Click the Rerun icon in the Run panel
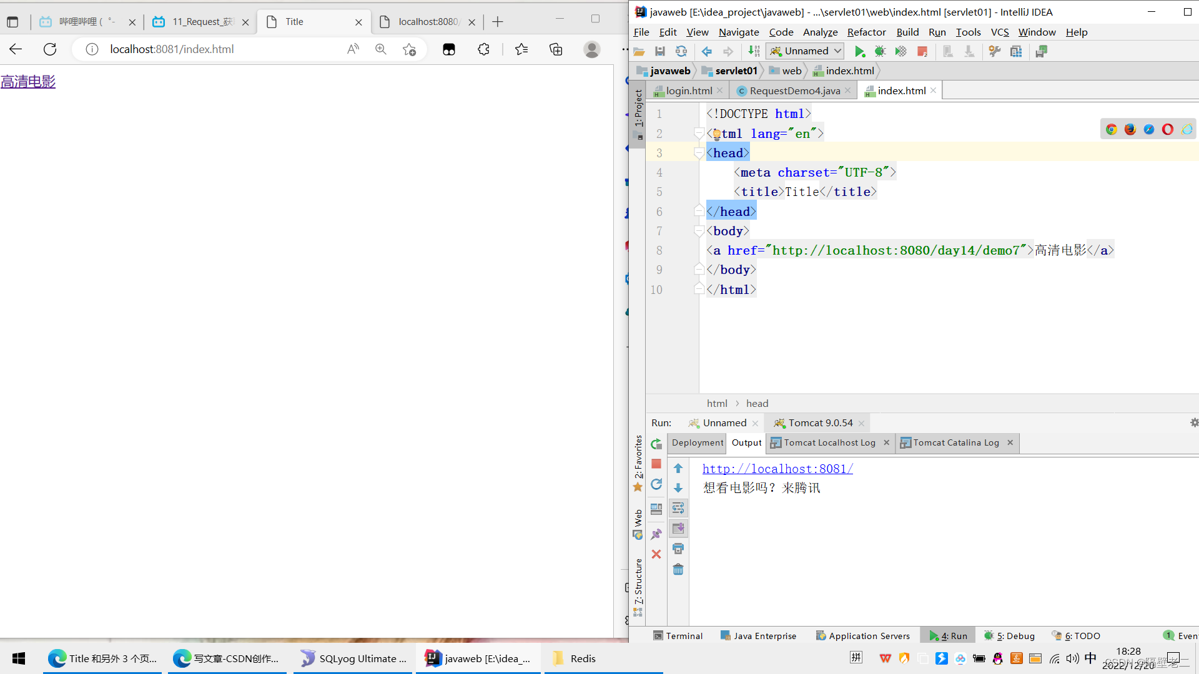The width and height of the screenshot is (1199, 674). pos(656,444)
